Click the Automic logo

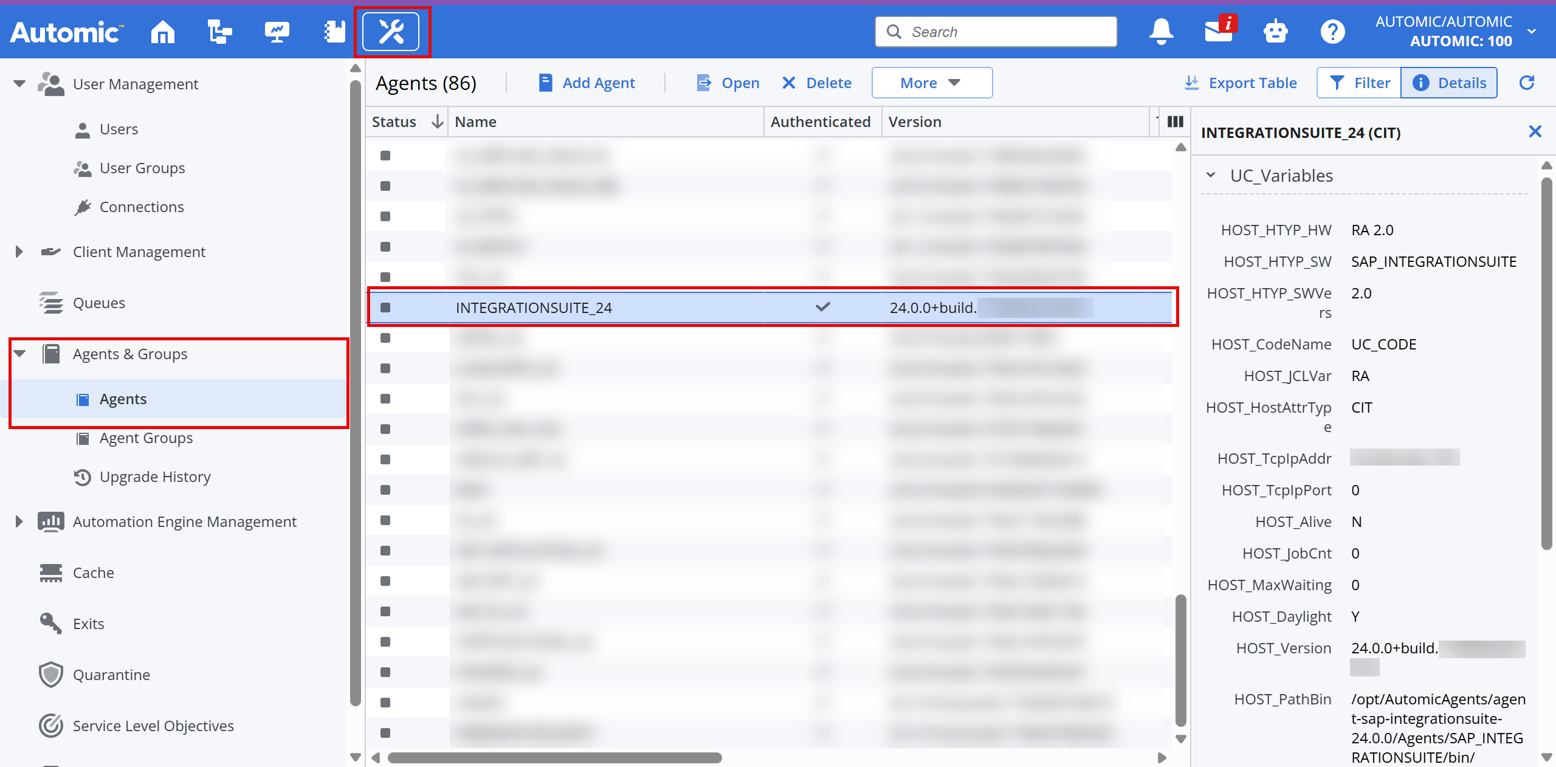tap(67, 32)
